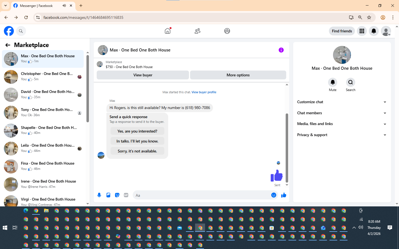
Task: Click the chat messages vertical scrollbar
Action: [x=287, y=148]
